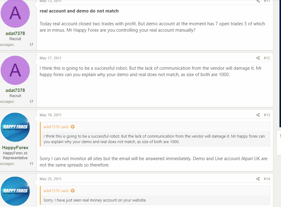Open adat7378 avatar on post #12
The width and height of the screenshot is (281, 207).
click(15, 70)
